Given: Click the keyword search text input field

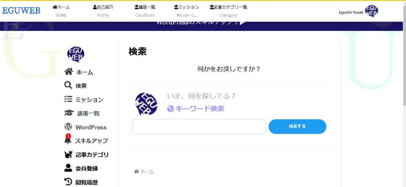Looking at the screenshot, I should tap(199, 127).
